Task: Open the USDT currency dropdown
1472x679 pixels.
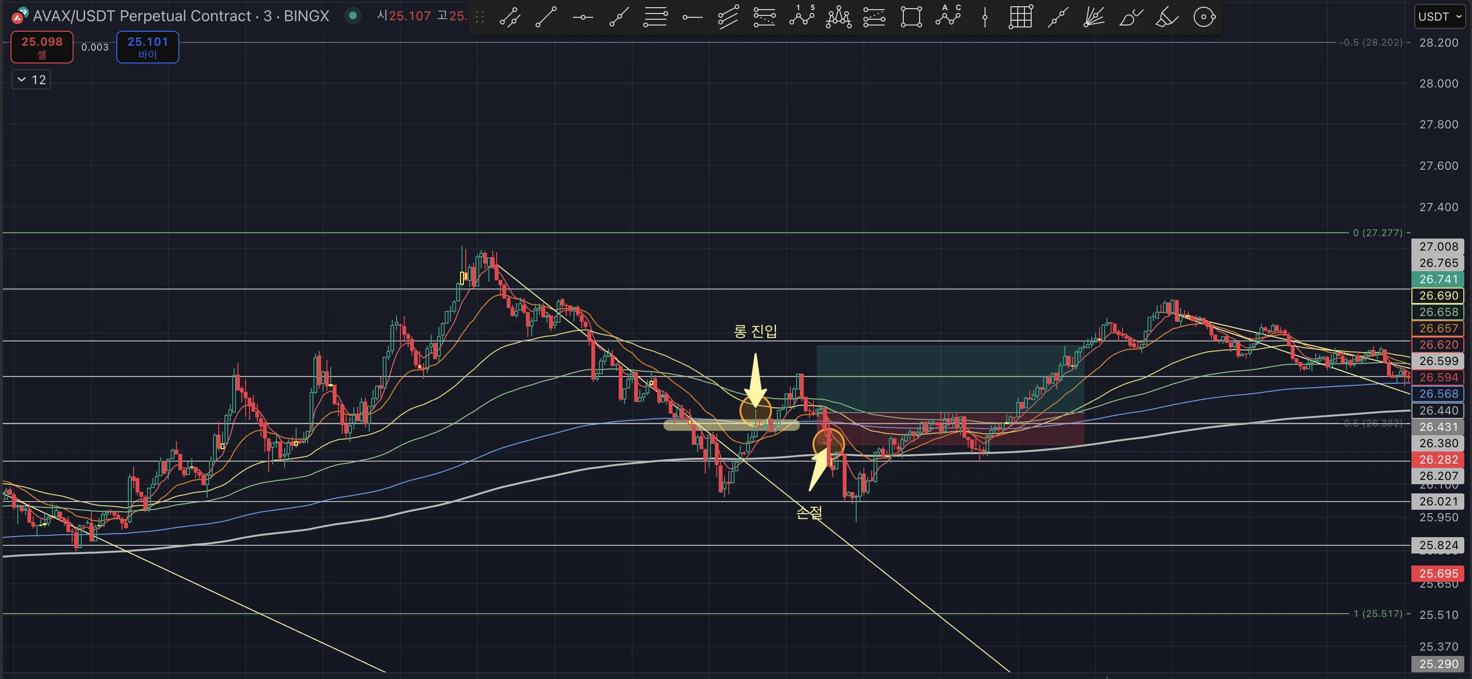Action: click(1440, 16)
